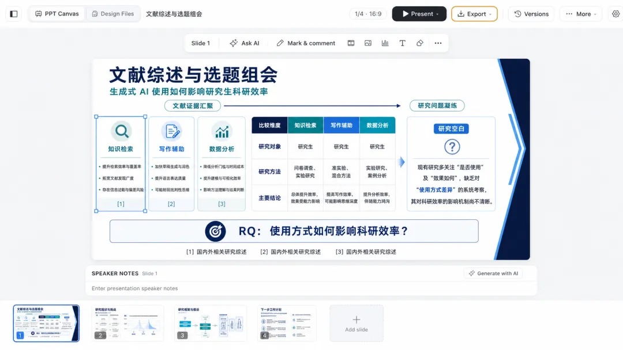Click the 比较维度 table header cell
This screenshot has height=350, width=623.
click(x=270, y=125)
